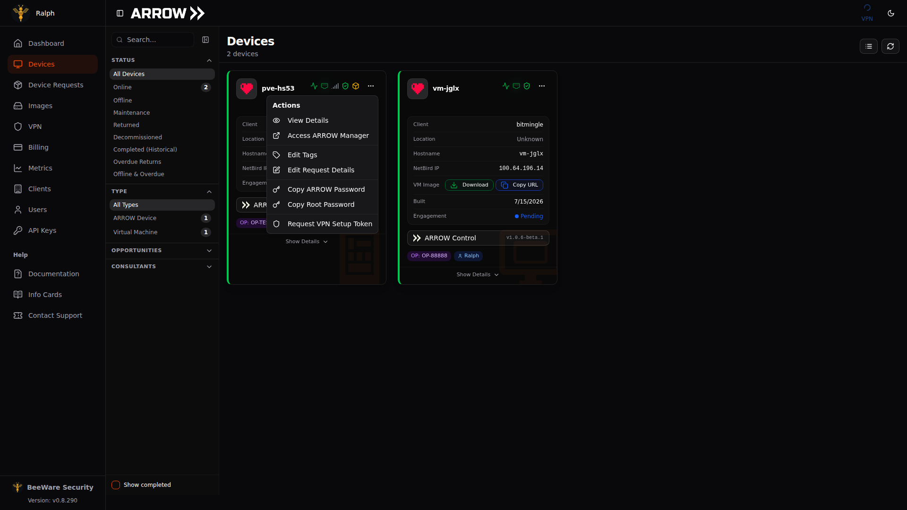907x510 pixels.
Task: Collapse the STATUS filter section
Action: 162,60
